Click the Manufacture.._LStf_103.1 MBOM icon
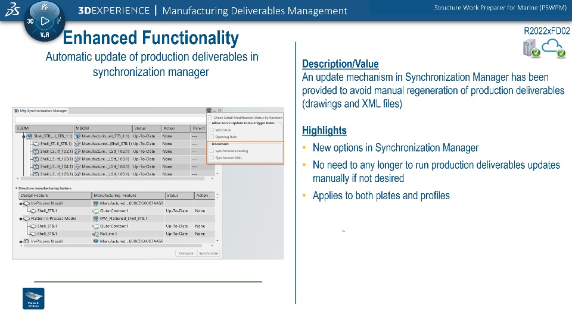 (77, 159)
